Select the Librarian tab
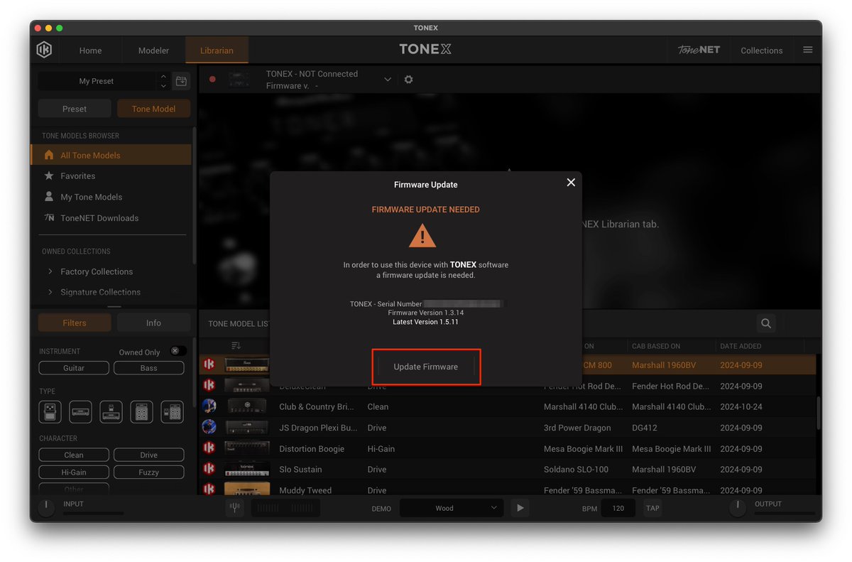The image size is (852, 562). pyautogui.click(x=217, y=50)
